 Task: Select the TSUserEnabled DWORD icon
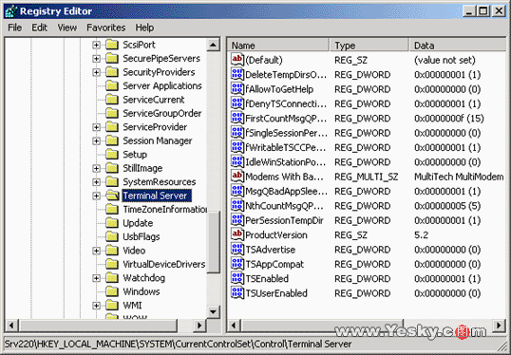click(x=237, y=293)
